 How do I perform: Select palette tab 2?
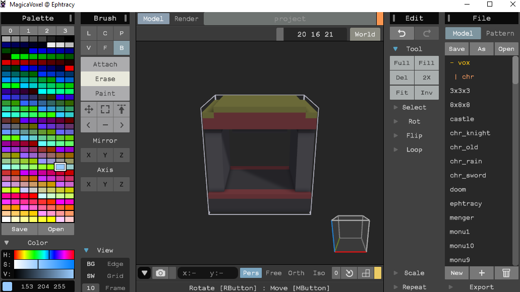point(47,31)
